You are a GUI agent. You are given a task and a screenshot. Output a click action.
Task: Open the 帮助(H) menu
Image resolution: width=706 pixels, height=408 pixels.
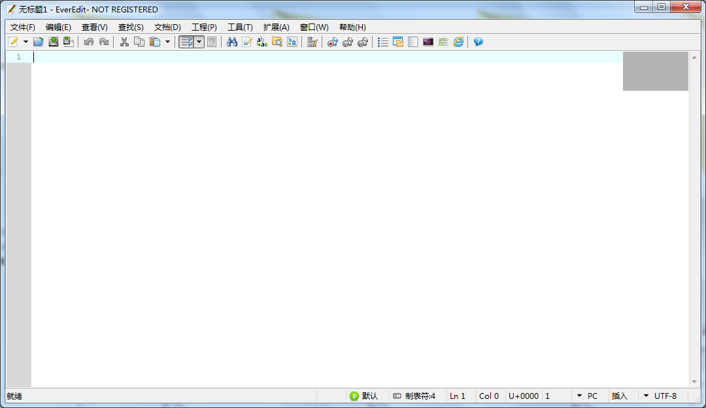click(x=352, y=27)
